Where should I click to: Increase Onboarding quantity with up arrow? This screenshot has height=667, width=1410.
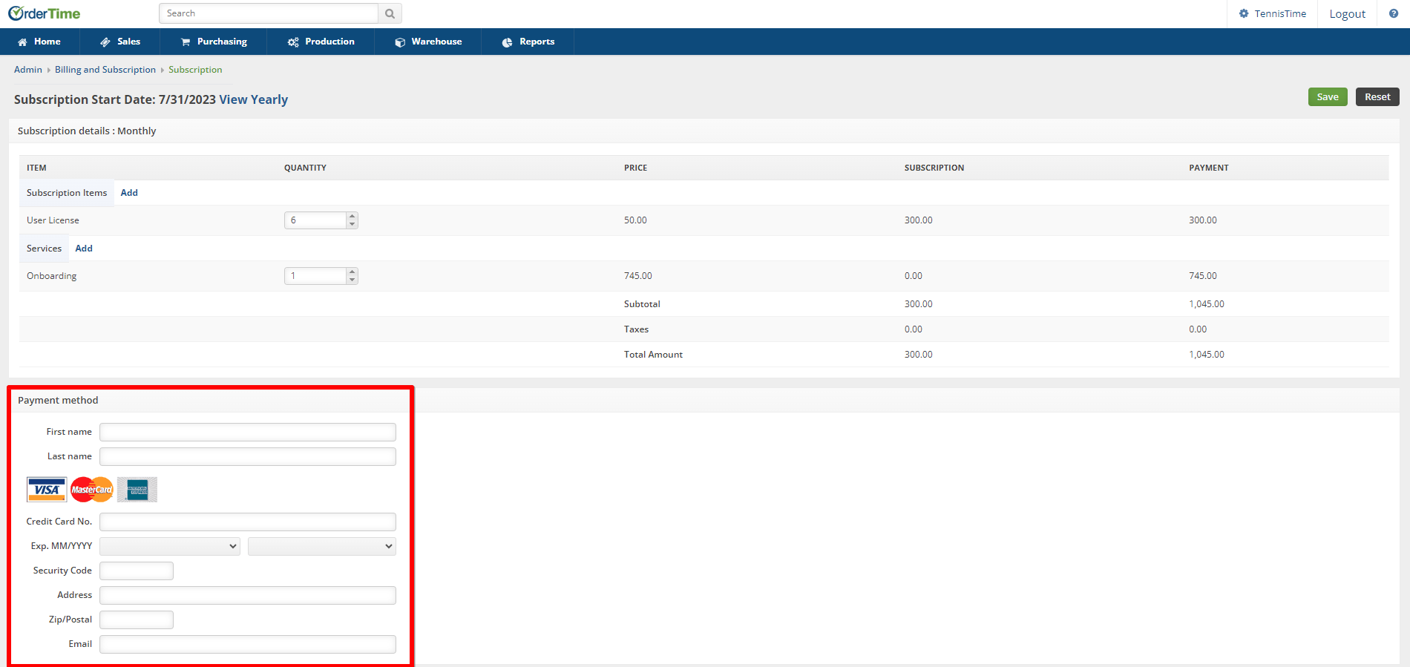pos(352,272)
